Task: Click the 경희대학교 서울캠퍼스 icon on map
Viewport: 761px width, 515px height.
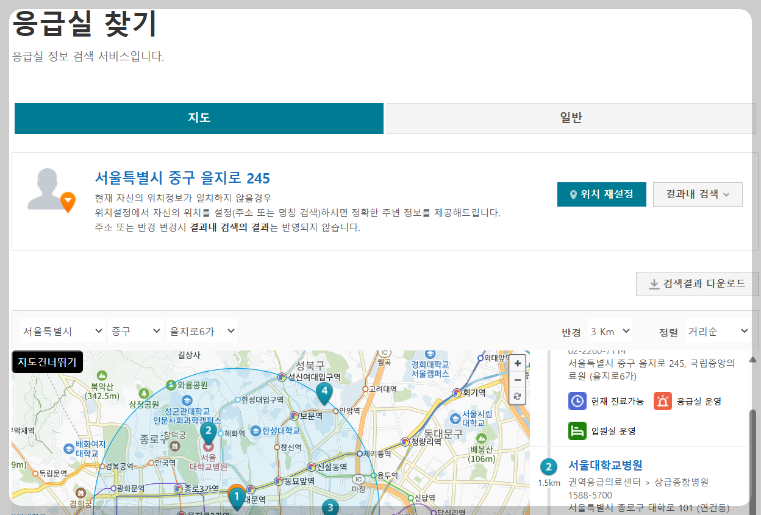Action: click(431, 354)
